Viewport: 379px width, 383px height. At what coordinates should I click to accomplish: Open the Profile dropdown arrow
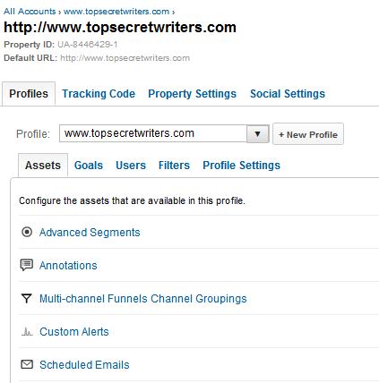tap(258, 134)
